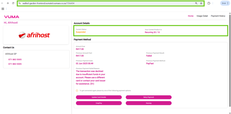The height and width of the screenshot is (114, 231).
Task: Bookmark this page with the star icon
Action: pyautogui.click(x=201, y=3)
